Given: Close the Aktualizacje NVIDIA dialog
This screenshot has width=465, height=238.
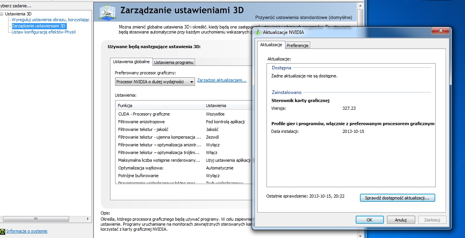Looking at the screenshot, I should point(440,31).
